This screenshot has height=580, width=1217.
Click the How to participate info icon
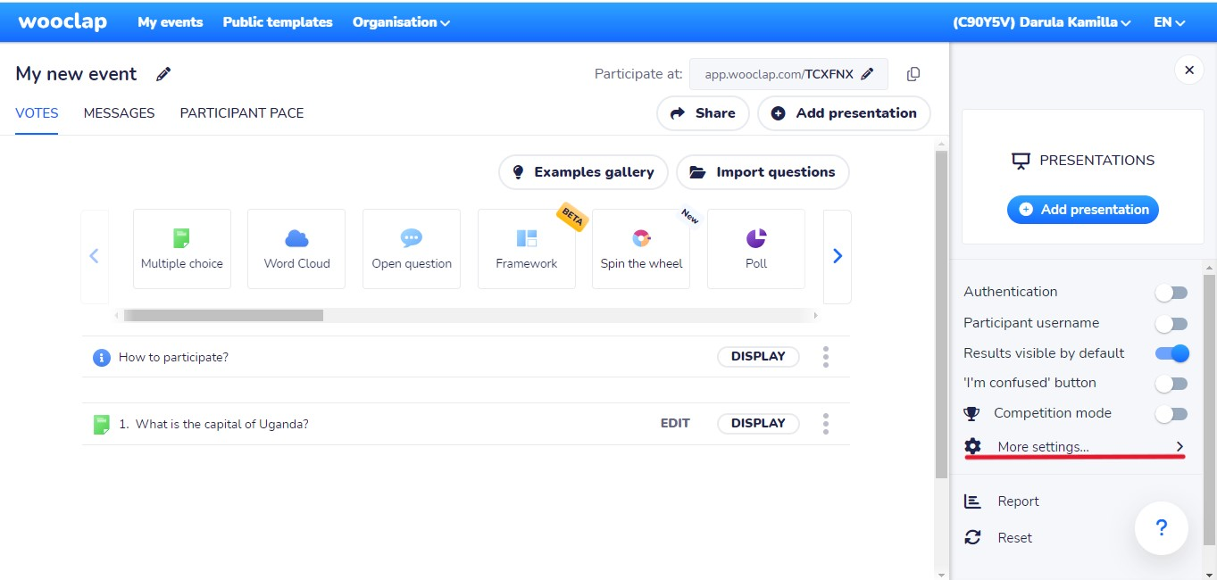102,357
